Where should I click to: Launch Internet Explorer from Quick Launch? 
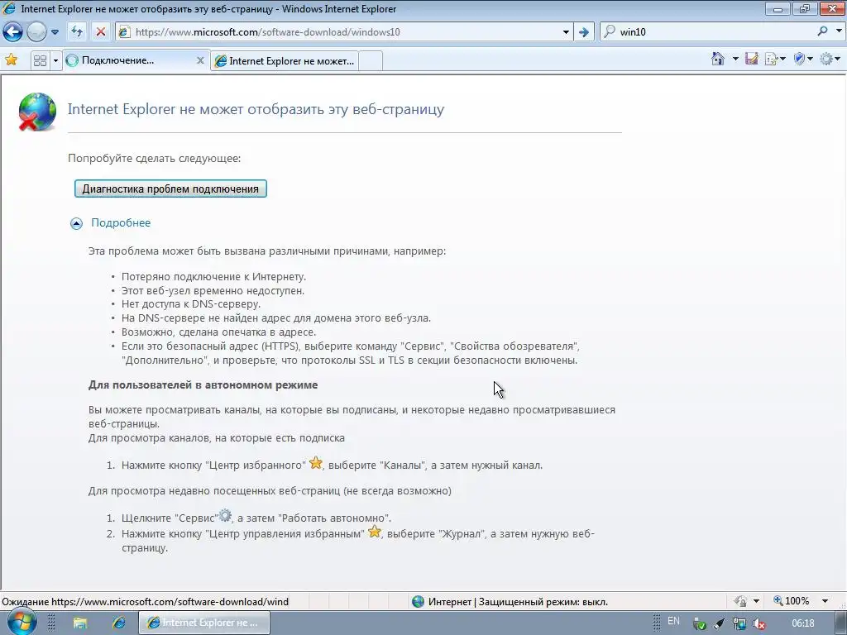tap(118, 623)
